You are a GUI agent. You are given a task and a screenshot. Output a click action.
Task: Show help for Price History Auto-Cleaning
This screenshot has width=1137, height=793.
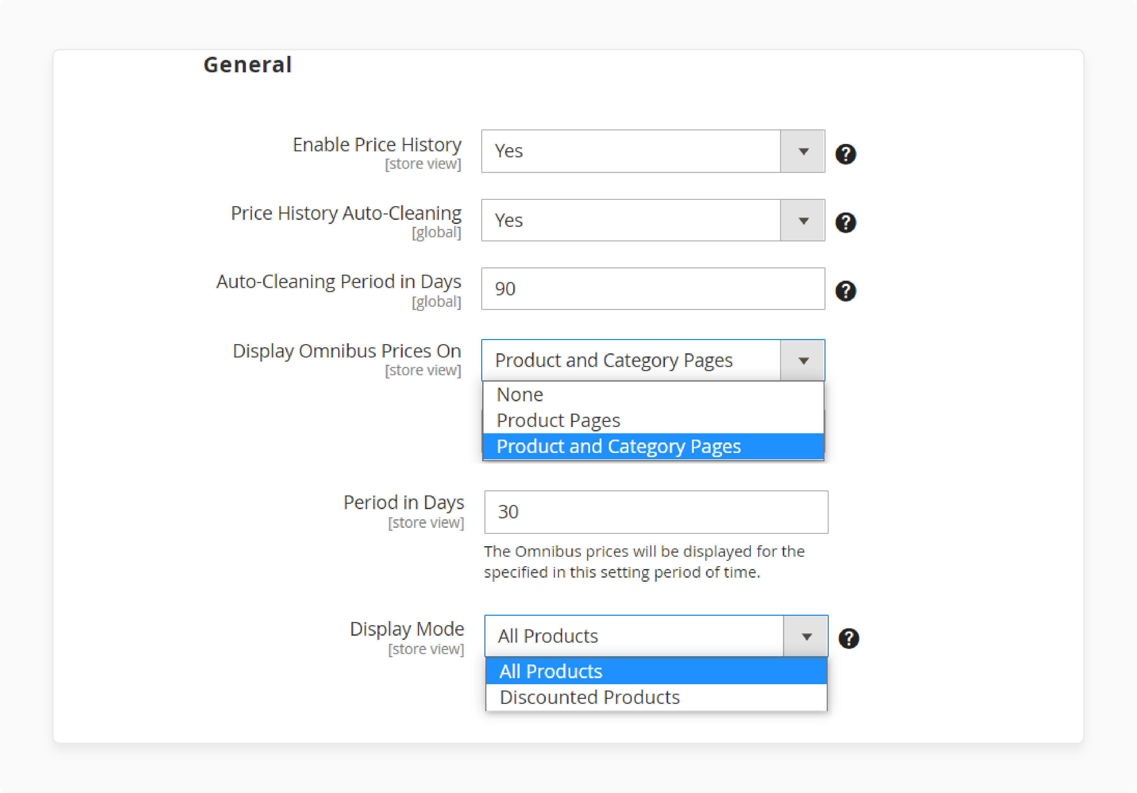pyautogui.click(x=845, y=222)
